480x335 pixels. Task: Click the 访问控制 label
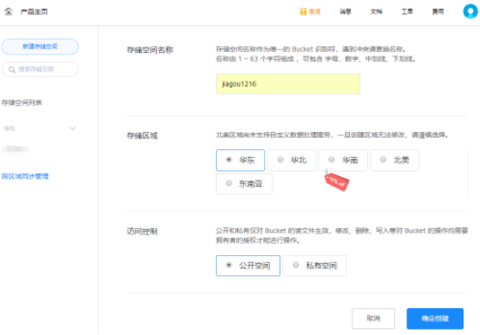point(142,231)
